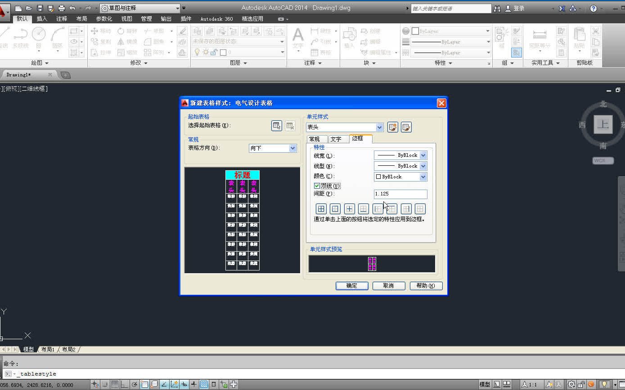Click the WCS button under ViewCube
Image resolution: width=625 pixels, height=390 pixels.
pos(603,160)
